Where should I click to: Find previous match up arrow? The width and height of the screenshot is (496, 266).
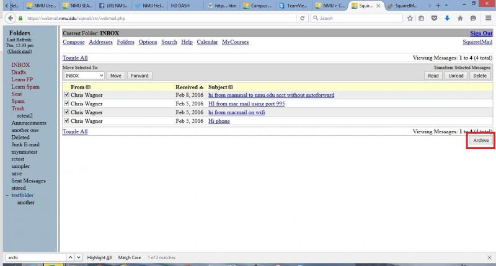(70, 257)
